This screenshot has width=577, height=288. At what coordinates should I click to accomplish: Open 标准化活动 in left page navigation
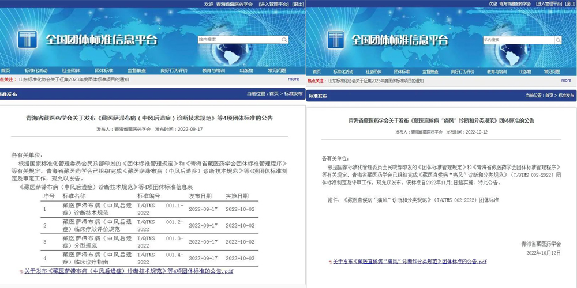coord(36,70)
